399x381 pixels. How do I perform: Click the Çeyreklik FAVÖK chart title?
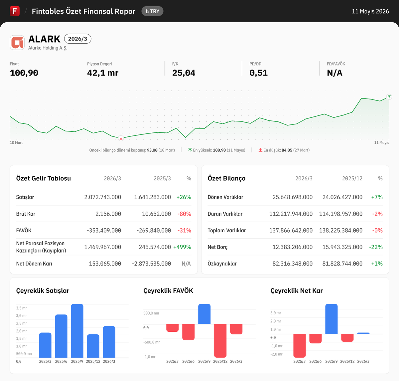[x=168, y=290]
